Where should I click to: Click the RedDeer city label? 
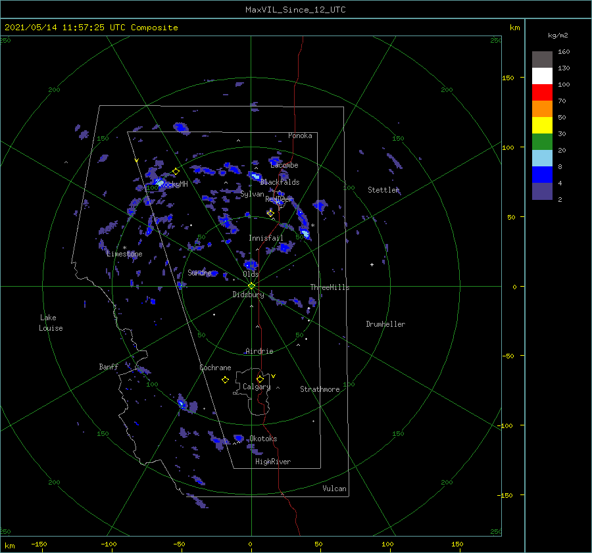pos(279,199)
